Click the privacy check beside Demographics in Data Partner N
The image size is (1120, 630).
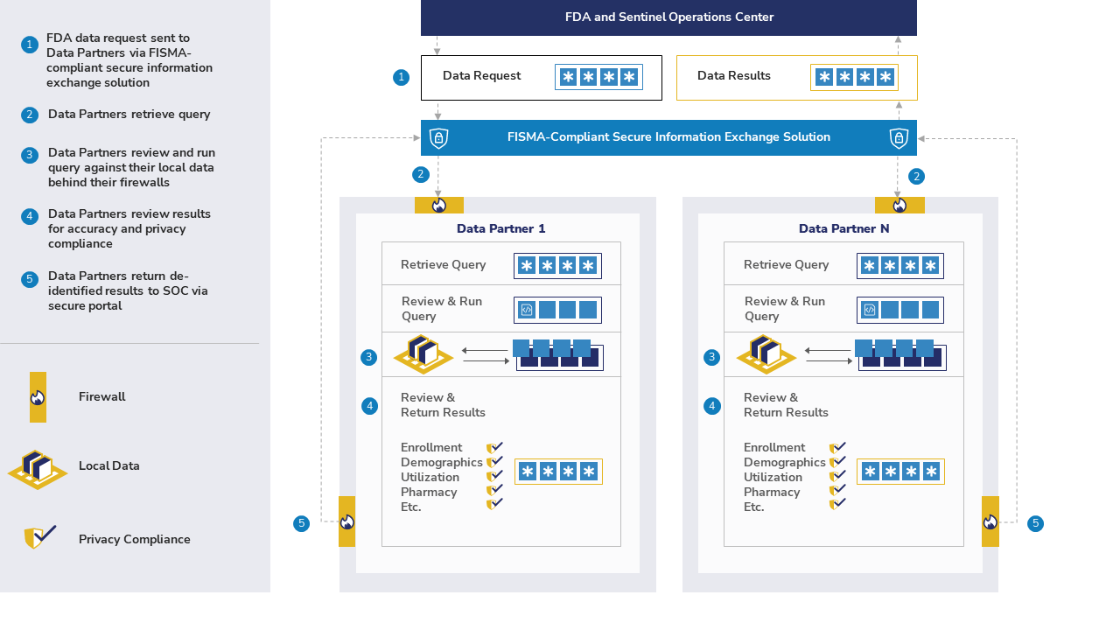pyautogui.click(x=837, y=461)
